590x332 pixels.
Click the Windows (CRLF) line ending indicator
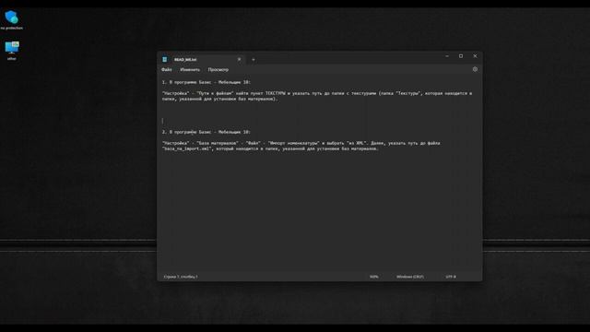[410, 277]
